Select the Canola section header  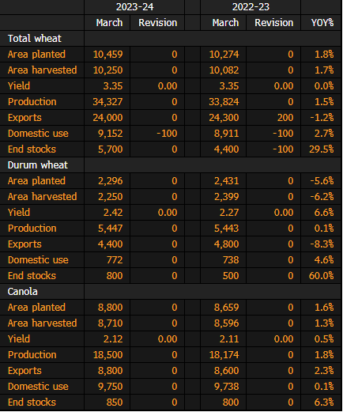[23, 292]
